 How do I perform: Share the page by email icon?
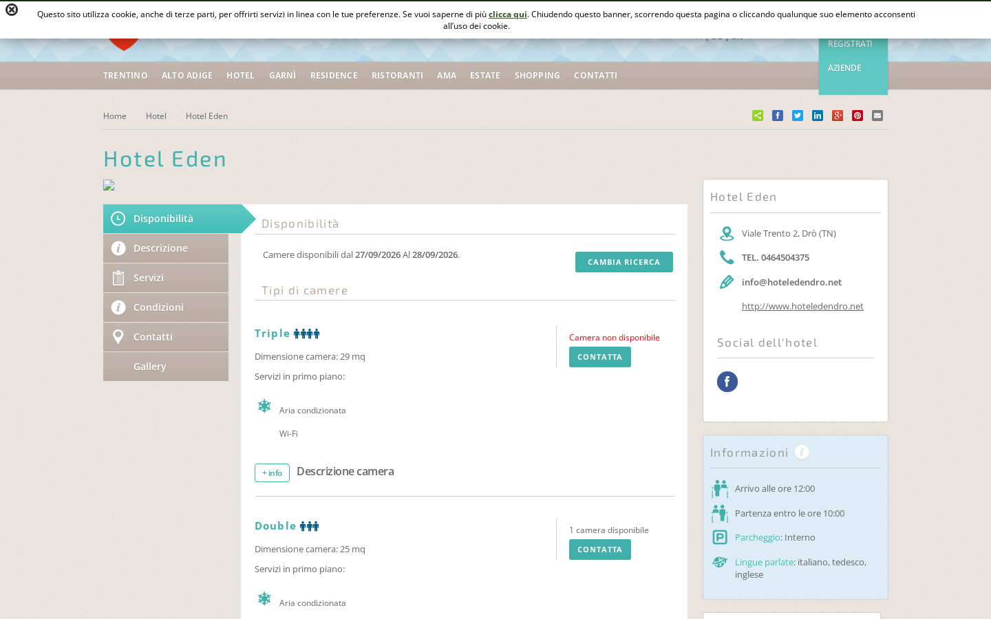pyautogui.click(x=877, y=116)
